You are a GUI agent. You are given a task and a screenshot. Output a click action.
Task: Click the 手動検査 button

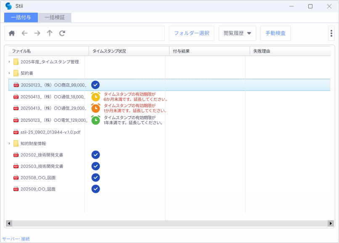[x=275, y=33]
